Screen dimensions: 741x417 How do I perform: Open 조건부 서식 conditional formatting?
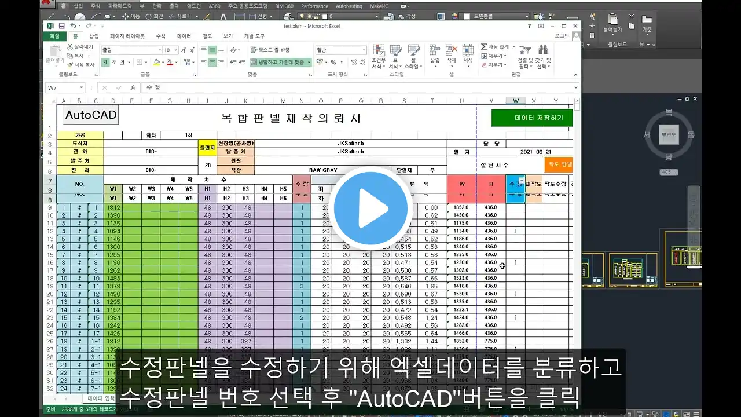click(379, 57)
